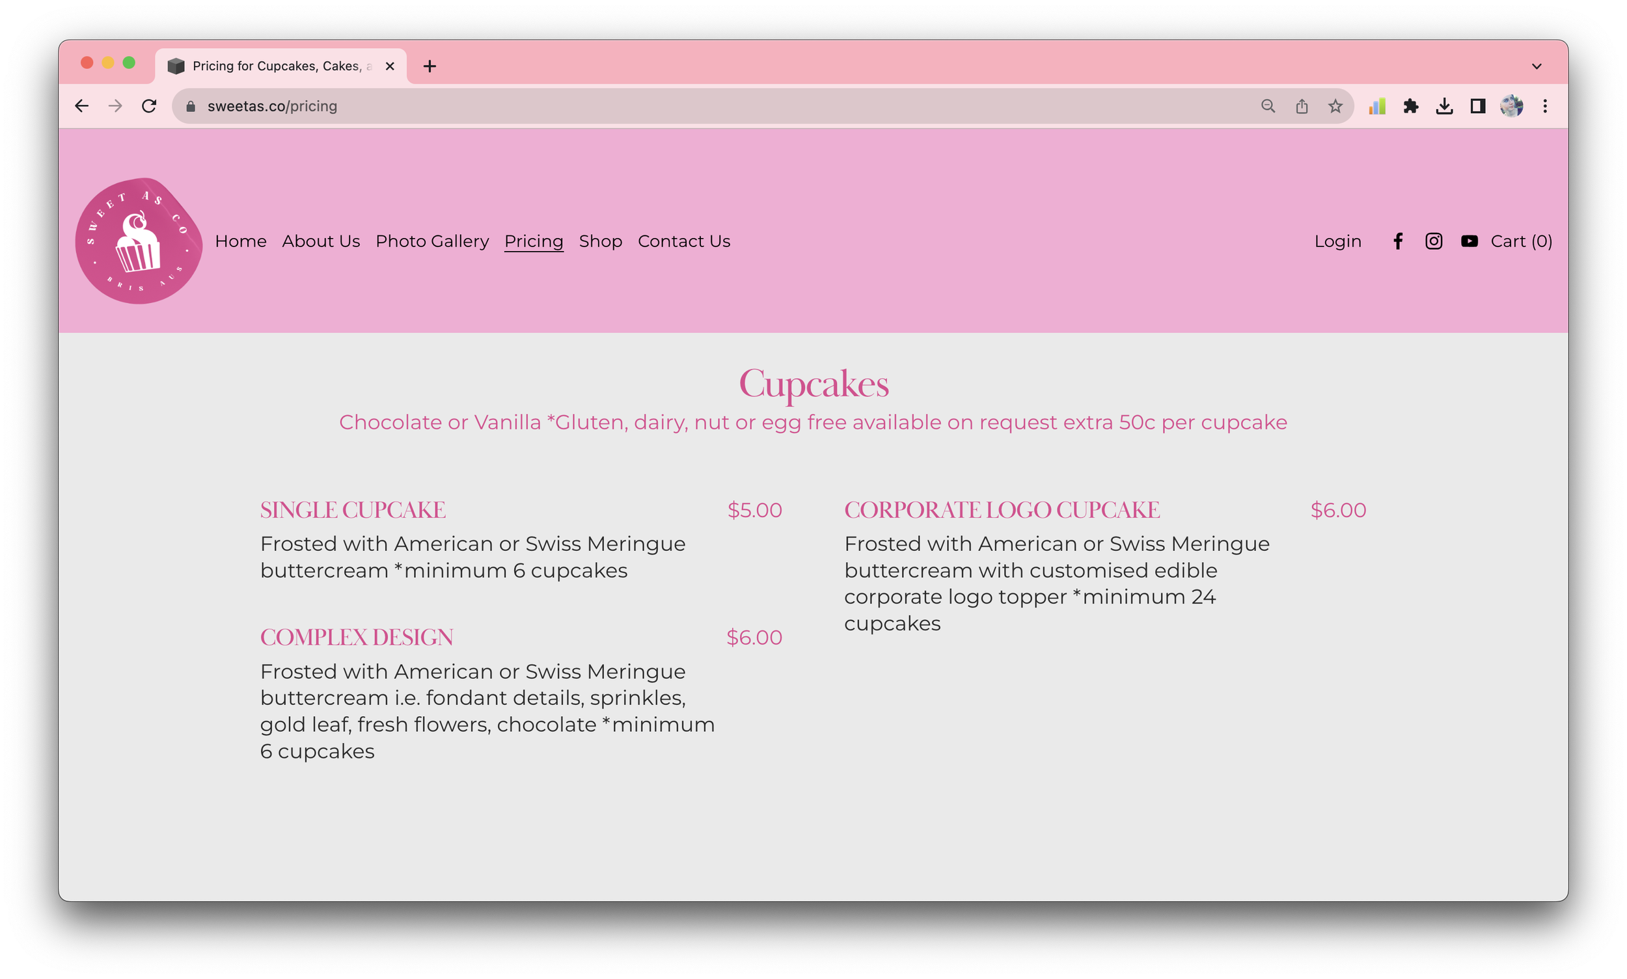
Task: Reload the pricing page
Action: click(x=149, y=105)
